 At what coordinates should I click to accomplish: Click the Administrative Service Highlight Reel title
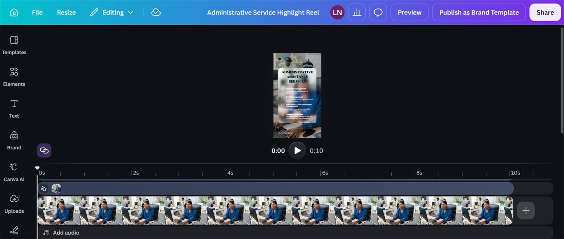[x=263, y=12]
